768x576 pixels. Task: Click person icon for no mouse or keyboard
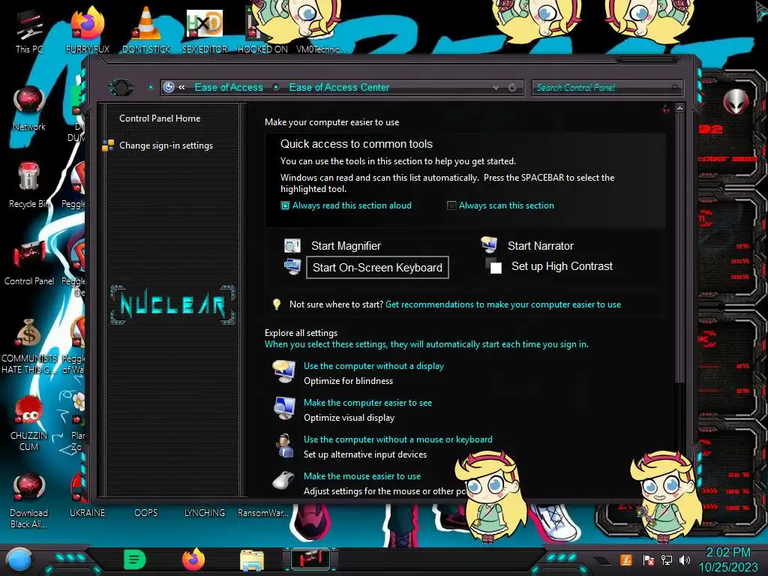(x=284, y=445)
